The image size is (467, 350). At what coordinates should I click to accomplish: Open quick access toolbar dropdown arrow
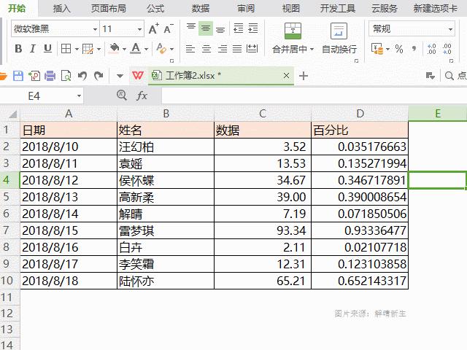click(x=120, y=76)
